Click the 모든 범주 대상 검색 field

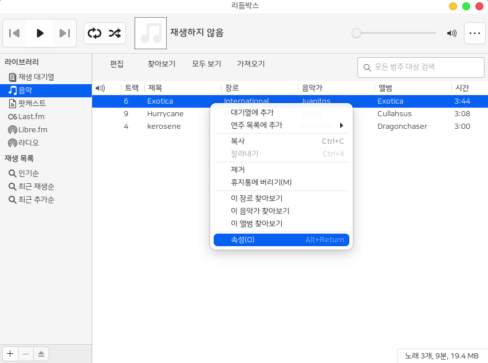click(415, 67)
